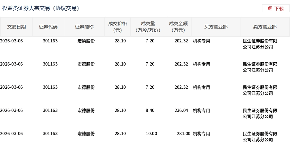Click price 28.10 in the 236.04 row
Screen dimensions: 290x153
tap(120, 111)
